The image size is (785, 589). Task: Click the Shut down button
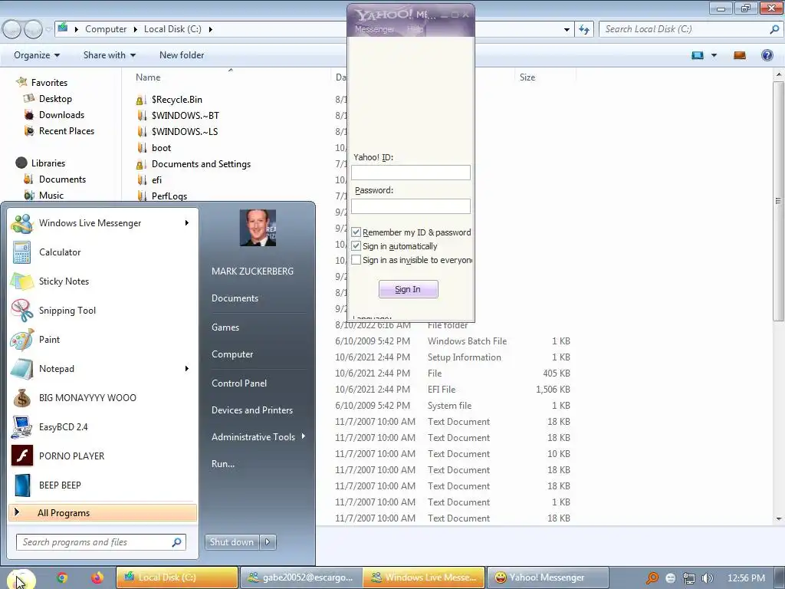(x=232, y=542)
